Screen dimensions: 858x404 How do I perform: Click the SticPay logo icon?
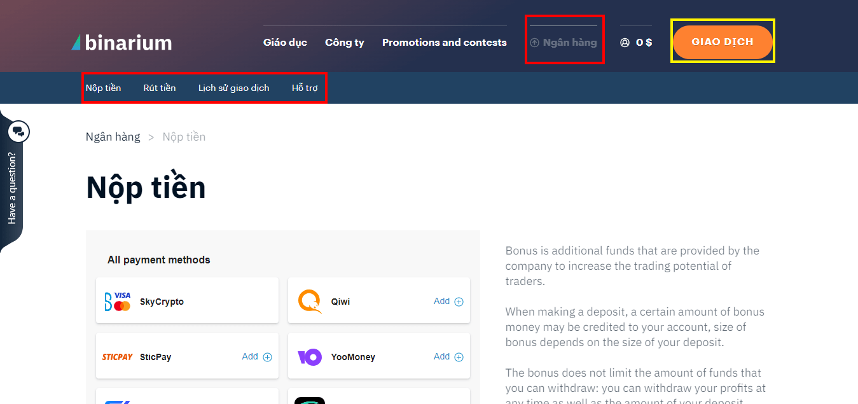coord(117,357)
